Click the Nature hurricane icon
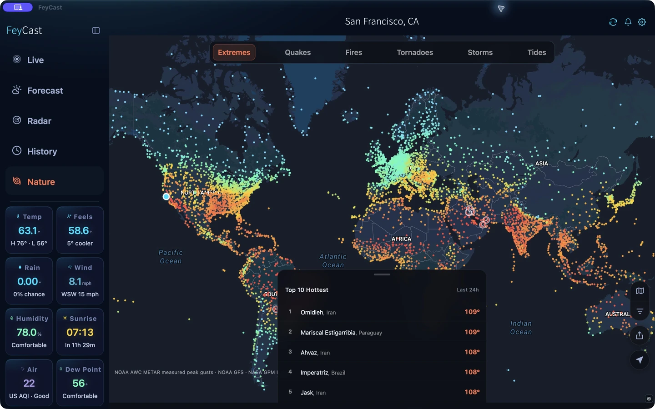This screenshot has width=655, height=409. tap(17, 181)
